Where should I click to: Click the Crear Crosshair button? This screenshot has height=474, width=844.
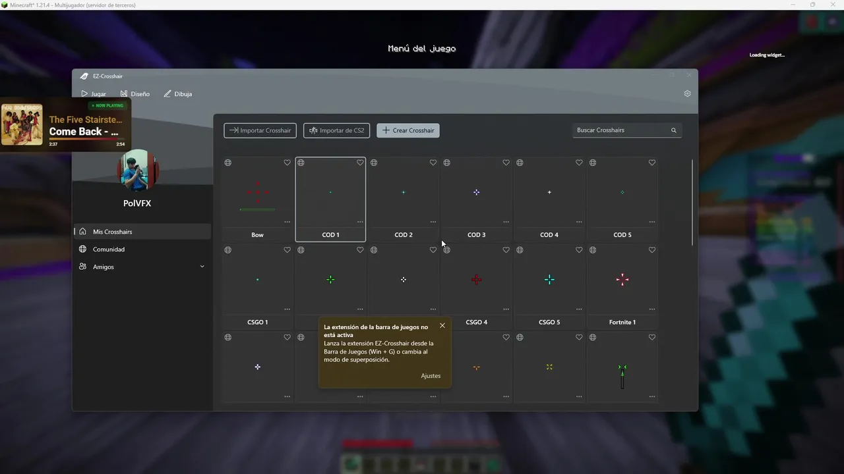(x=408, y=130)
